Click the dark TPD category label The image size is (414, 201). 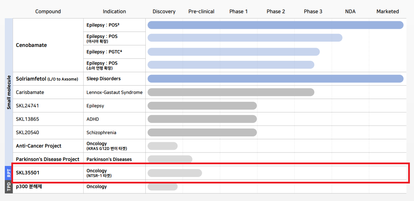tap(9, 187)
